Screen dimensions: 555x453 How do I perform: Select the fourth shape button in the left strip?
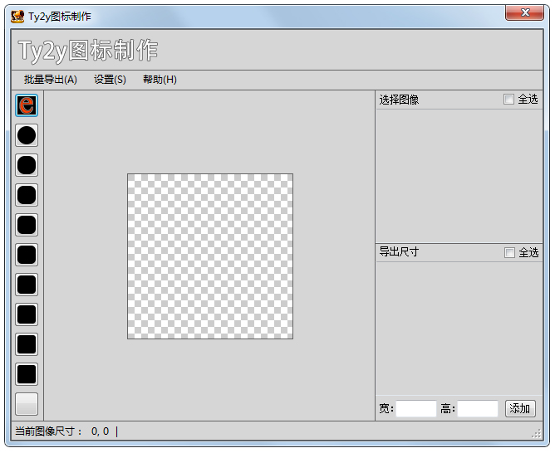(x=27, y=195)
